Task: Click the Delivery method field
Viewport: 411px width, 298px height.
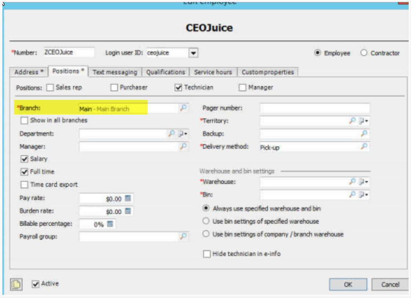Action: coord(310,147)
